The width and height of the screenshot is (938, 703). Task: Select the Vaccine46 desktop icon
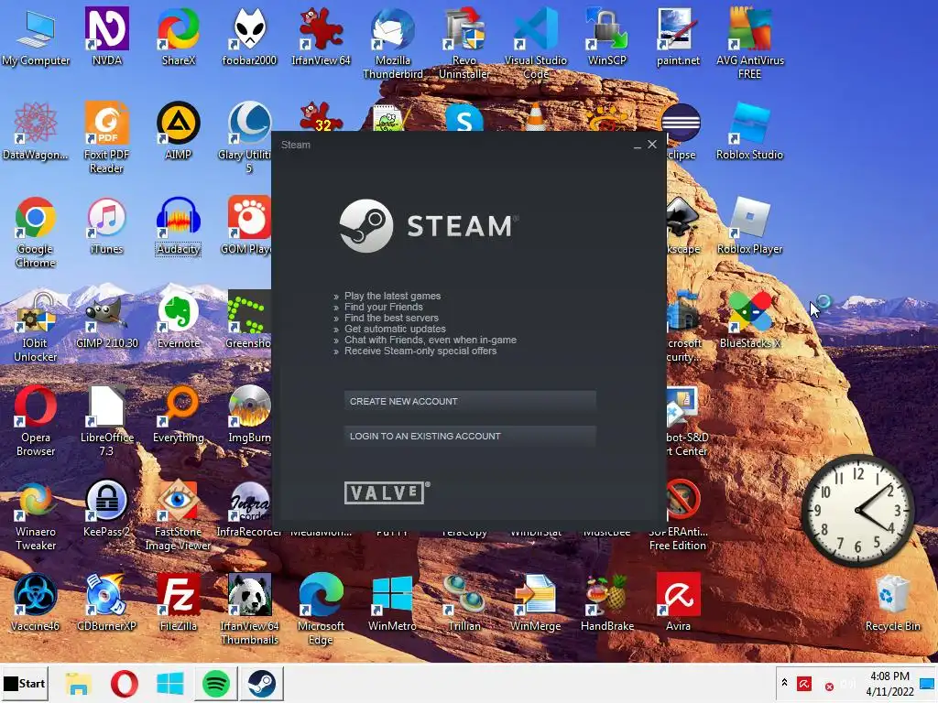36,604
